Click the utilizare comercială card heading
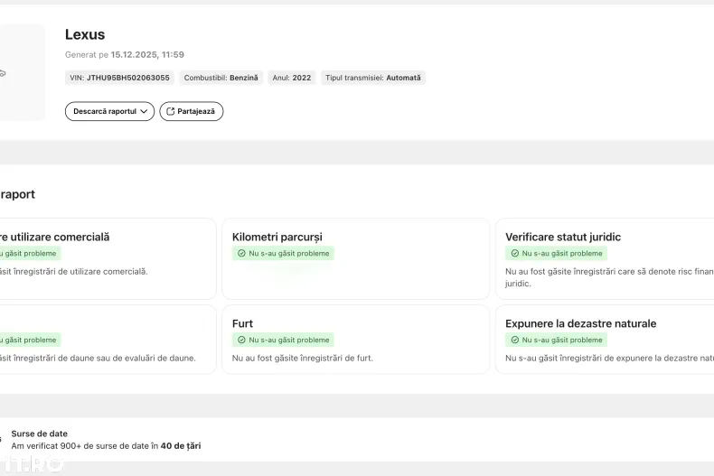714x476 pixels. (54, 237)
